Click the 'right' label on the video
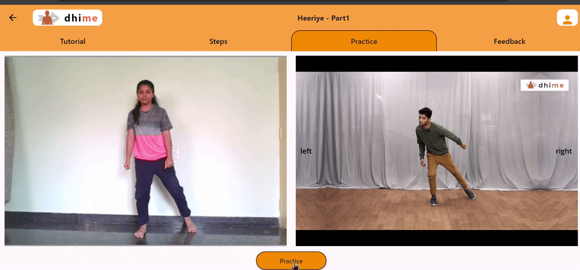 click(564, 151)
